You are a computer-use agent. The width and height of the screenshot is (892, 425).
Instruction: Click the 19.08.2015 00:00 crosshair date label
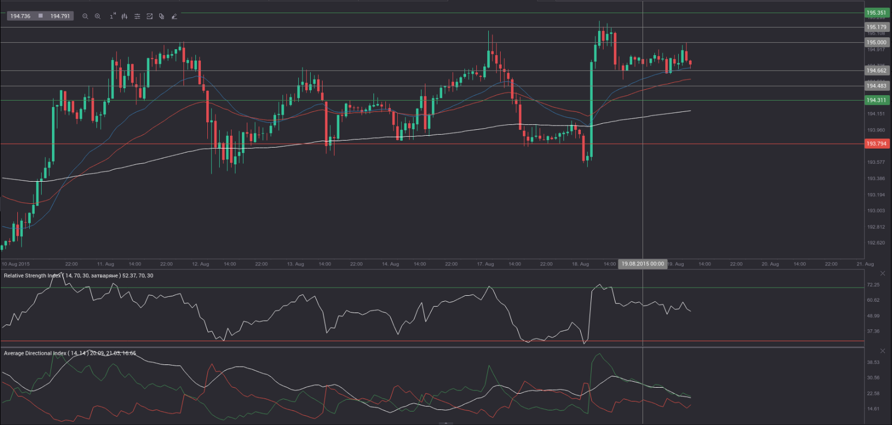click(x=642, y=264)
